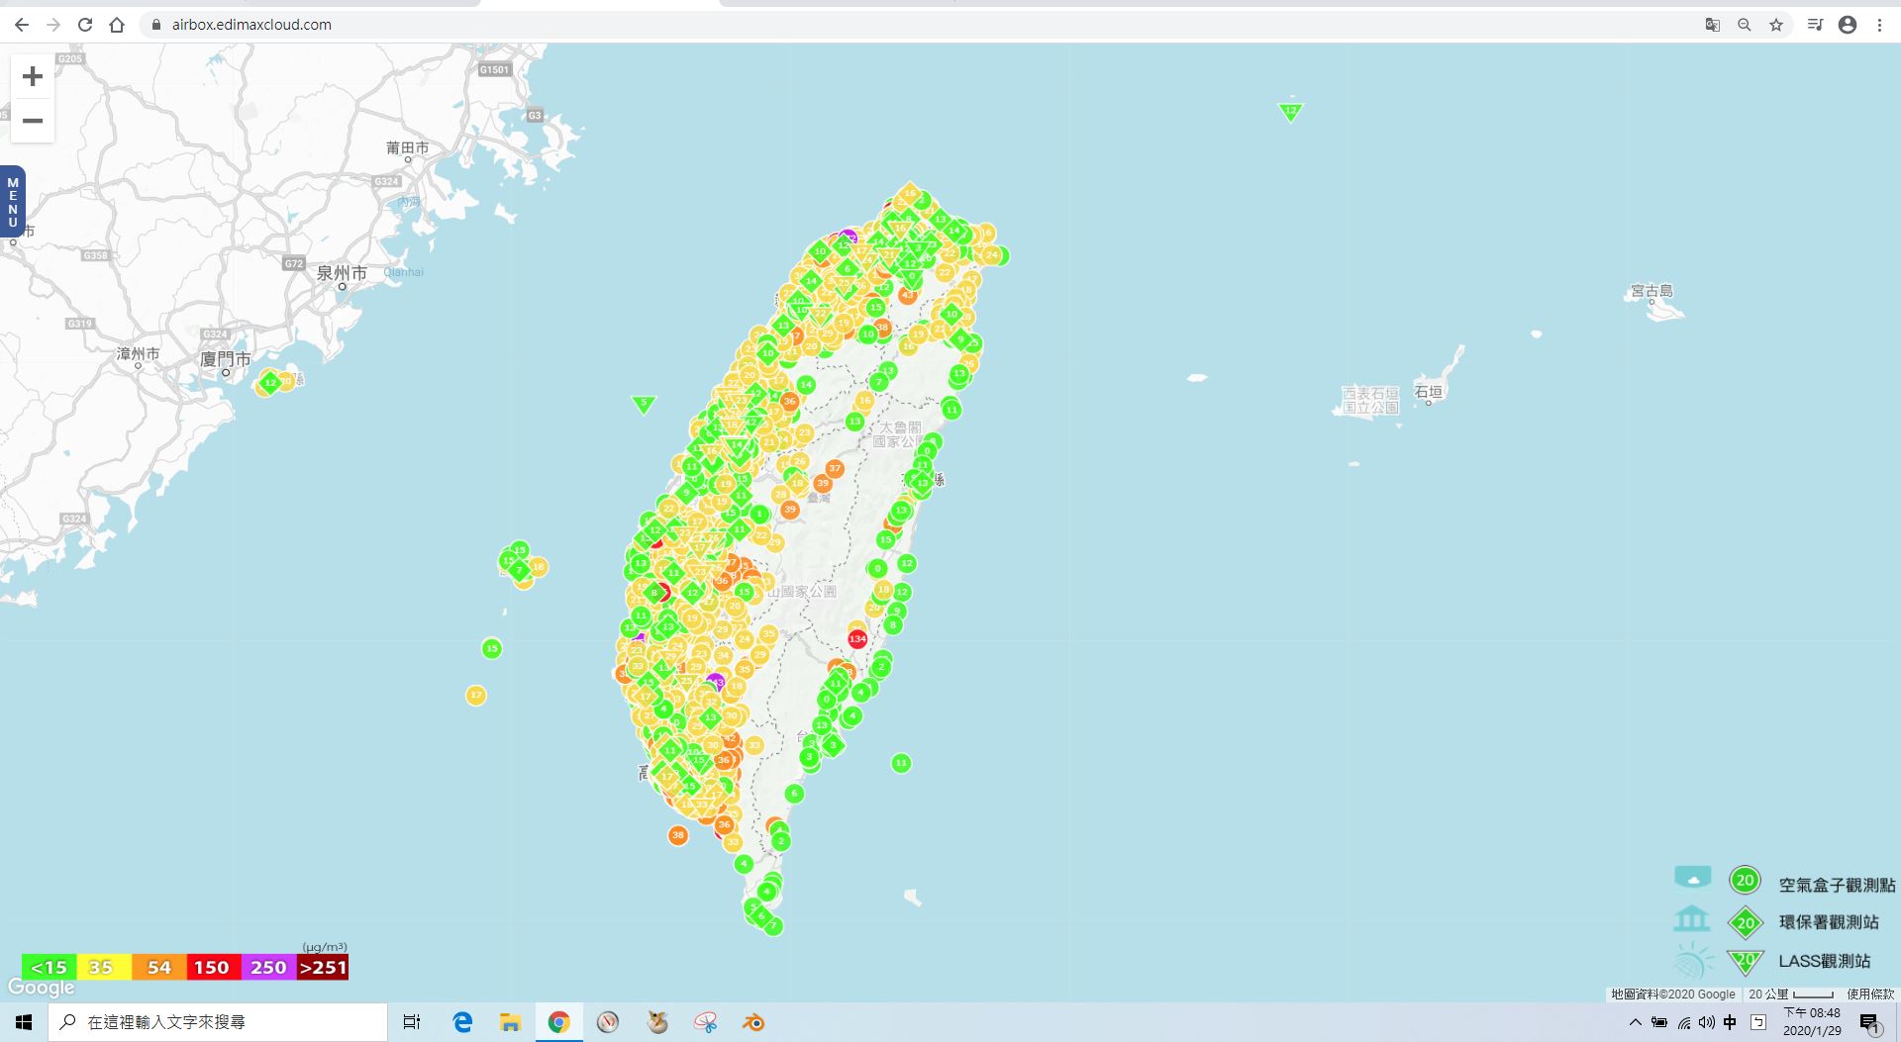
Task: Zoom in the map with plus button
Action: tap(33, 77)
